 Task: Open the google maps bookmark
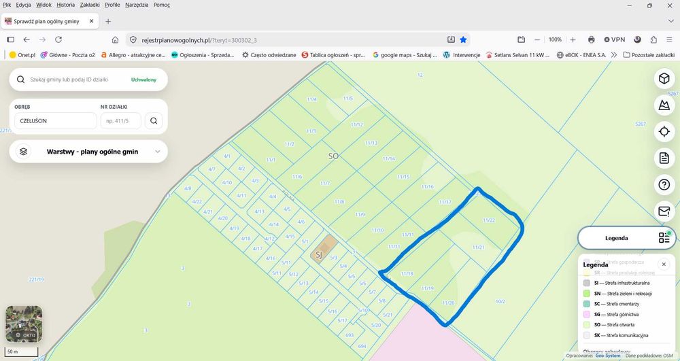click(x=405, y=55)
